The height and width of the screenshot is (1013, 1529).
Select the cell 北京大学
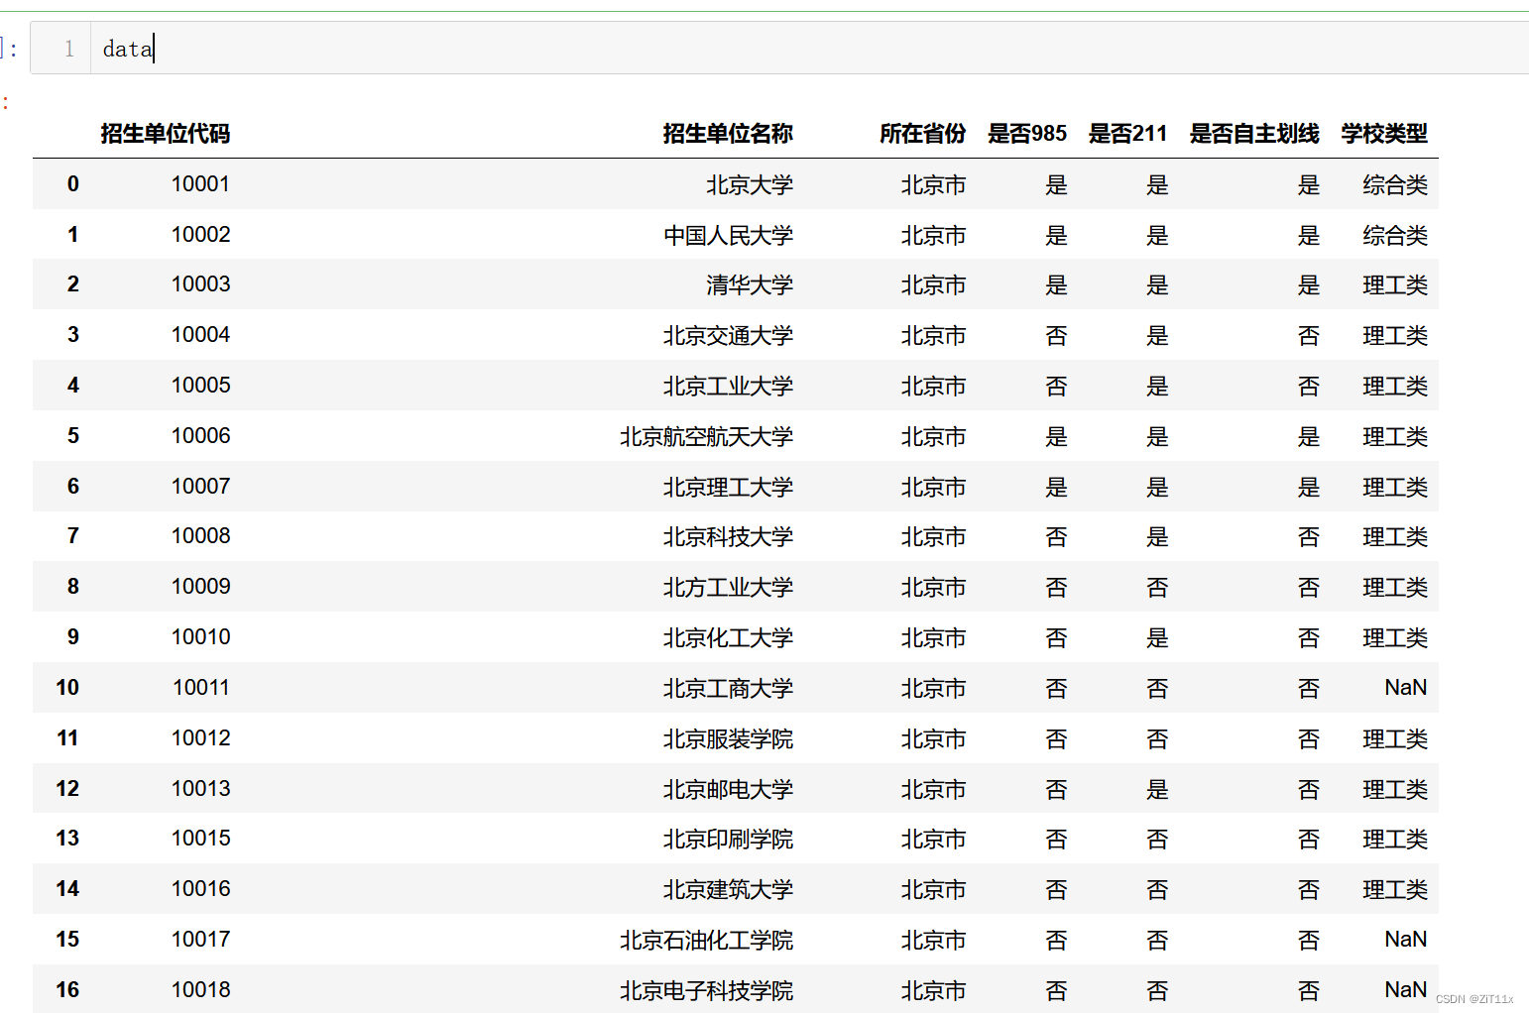[x=750, y=185]
